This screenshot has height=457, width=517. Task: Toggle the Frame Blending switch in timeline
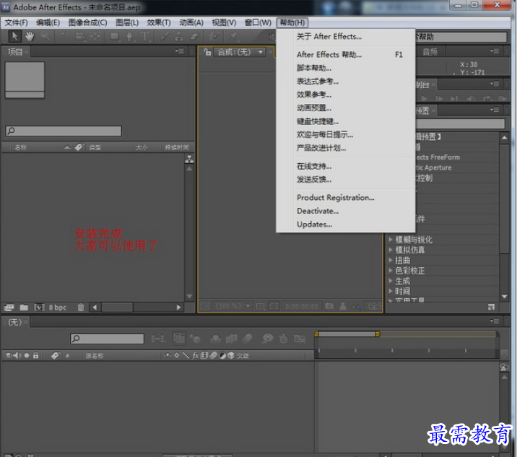click(x=231, y=339)
